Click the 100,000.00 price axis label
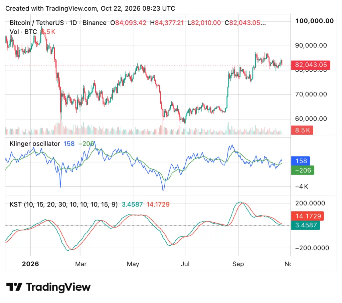 314,21
